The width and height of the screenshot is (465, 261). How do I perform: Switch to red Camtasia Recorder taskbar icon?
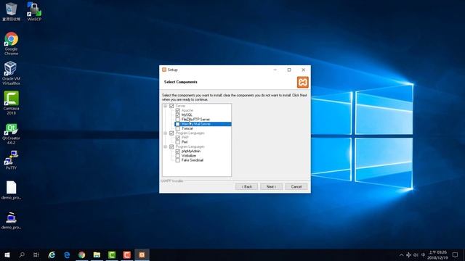click(x=127, y=254)
